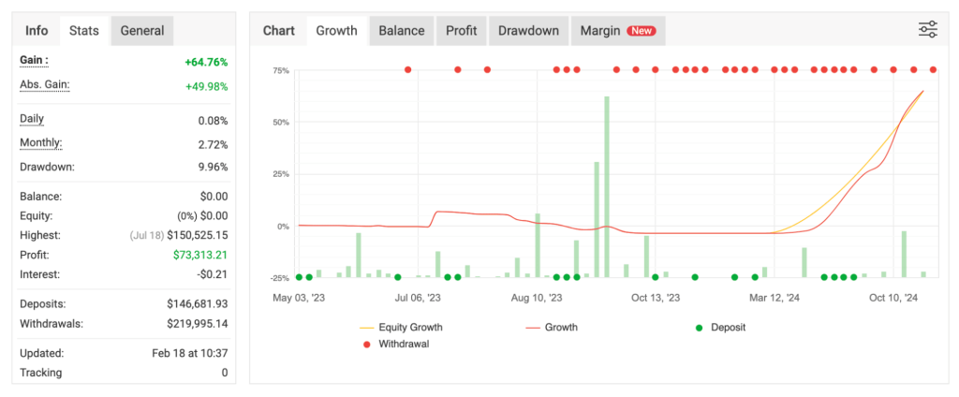Switch to the Info tab
959x397 pixels.
[37, 31]
